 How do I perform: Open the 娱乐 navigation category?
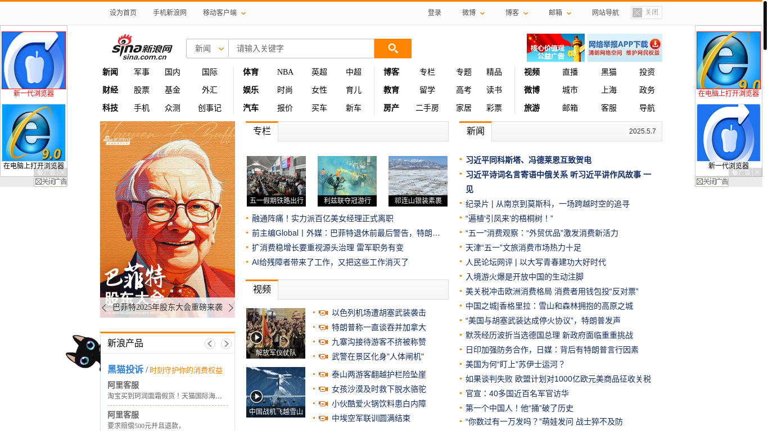click(x=251, y=90)
